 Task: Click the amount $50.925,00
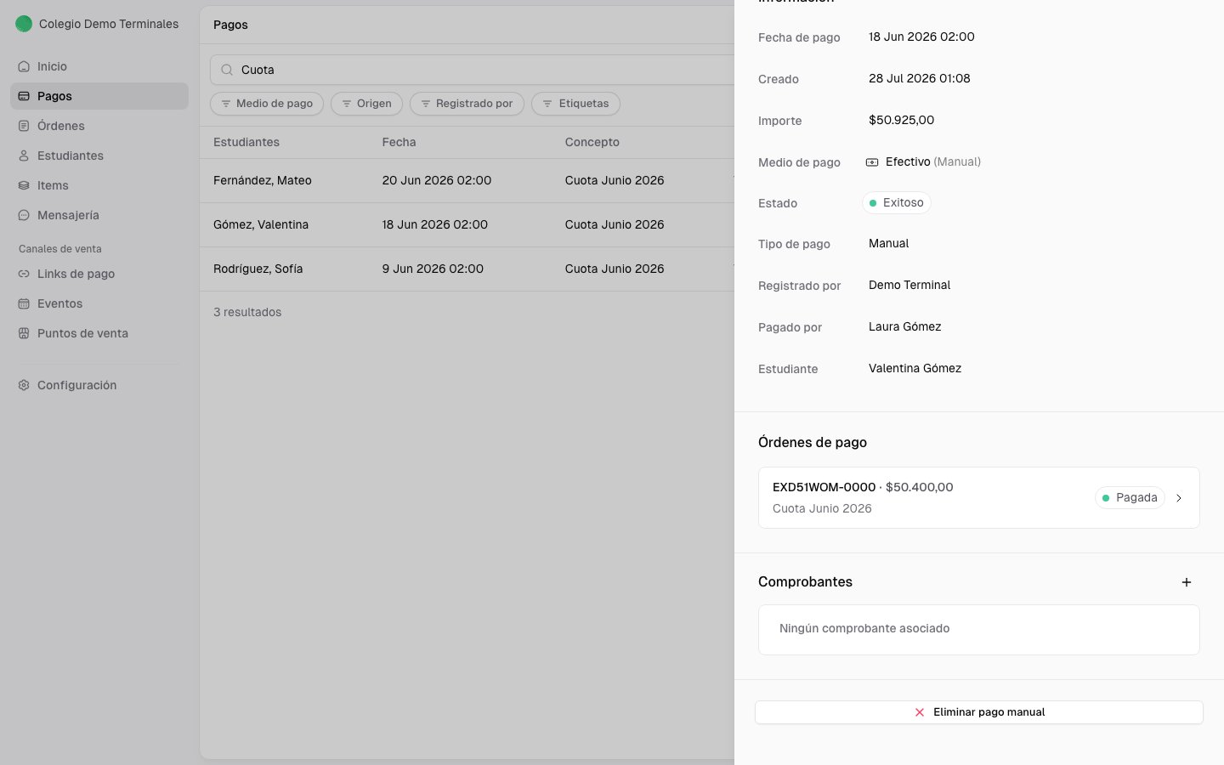coord(901,120)
